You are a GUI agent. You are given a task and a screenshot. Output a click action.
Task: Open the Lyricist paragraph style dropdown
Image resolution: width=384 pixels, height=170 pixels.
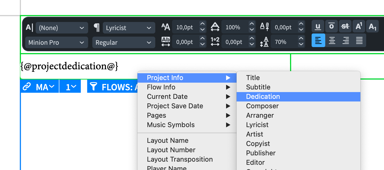pyautogui.click(x=129, y=28)
